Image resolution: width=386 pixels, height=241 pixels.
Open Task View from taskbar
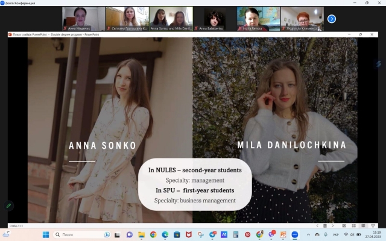[x=117, y=234]
